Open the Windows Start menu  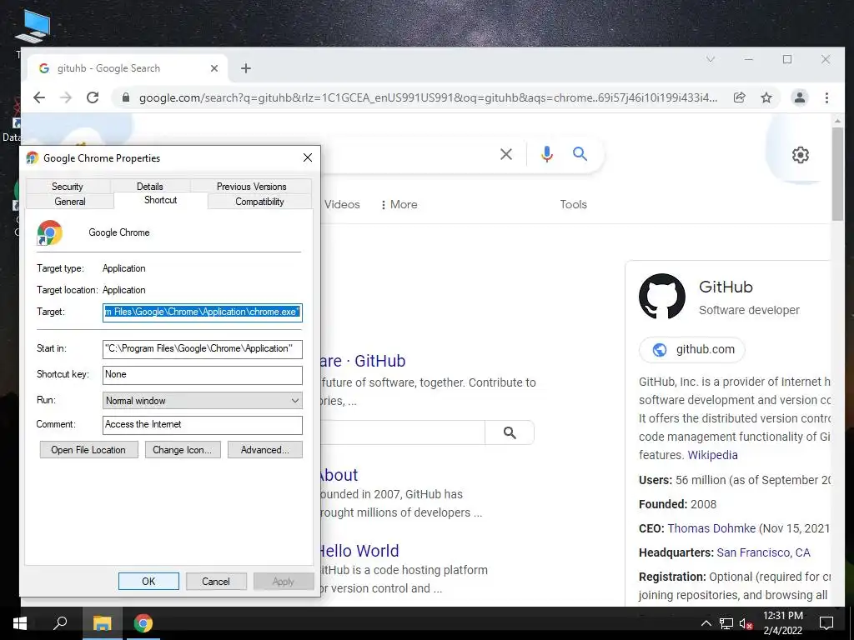tap(20, 623)
